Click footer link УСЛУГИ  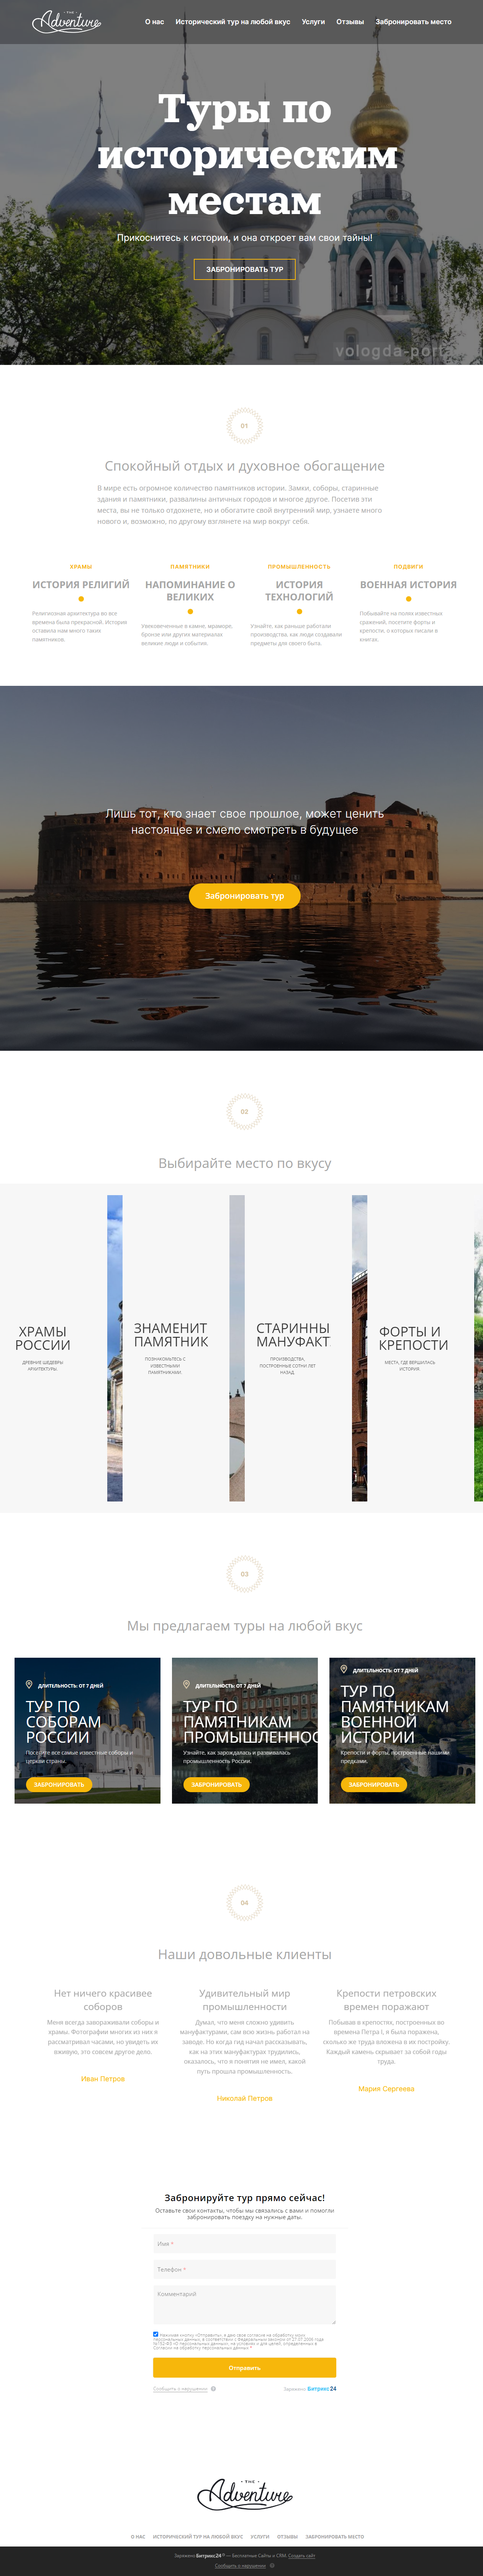tap(260, 2537)
